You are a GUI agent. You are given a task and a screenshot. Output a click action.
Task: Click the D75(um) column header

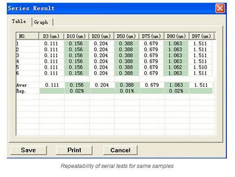point(151,36)
